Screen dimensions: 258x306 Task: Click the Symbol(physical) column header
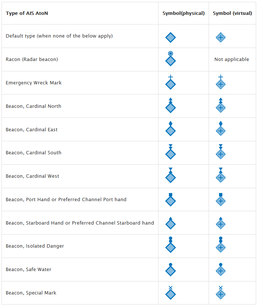(183, 13)
